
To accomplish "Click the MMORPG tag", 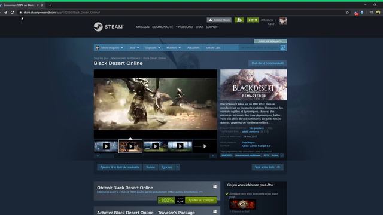I will point(227,155).
